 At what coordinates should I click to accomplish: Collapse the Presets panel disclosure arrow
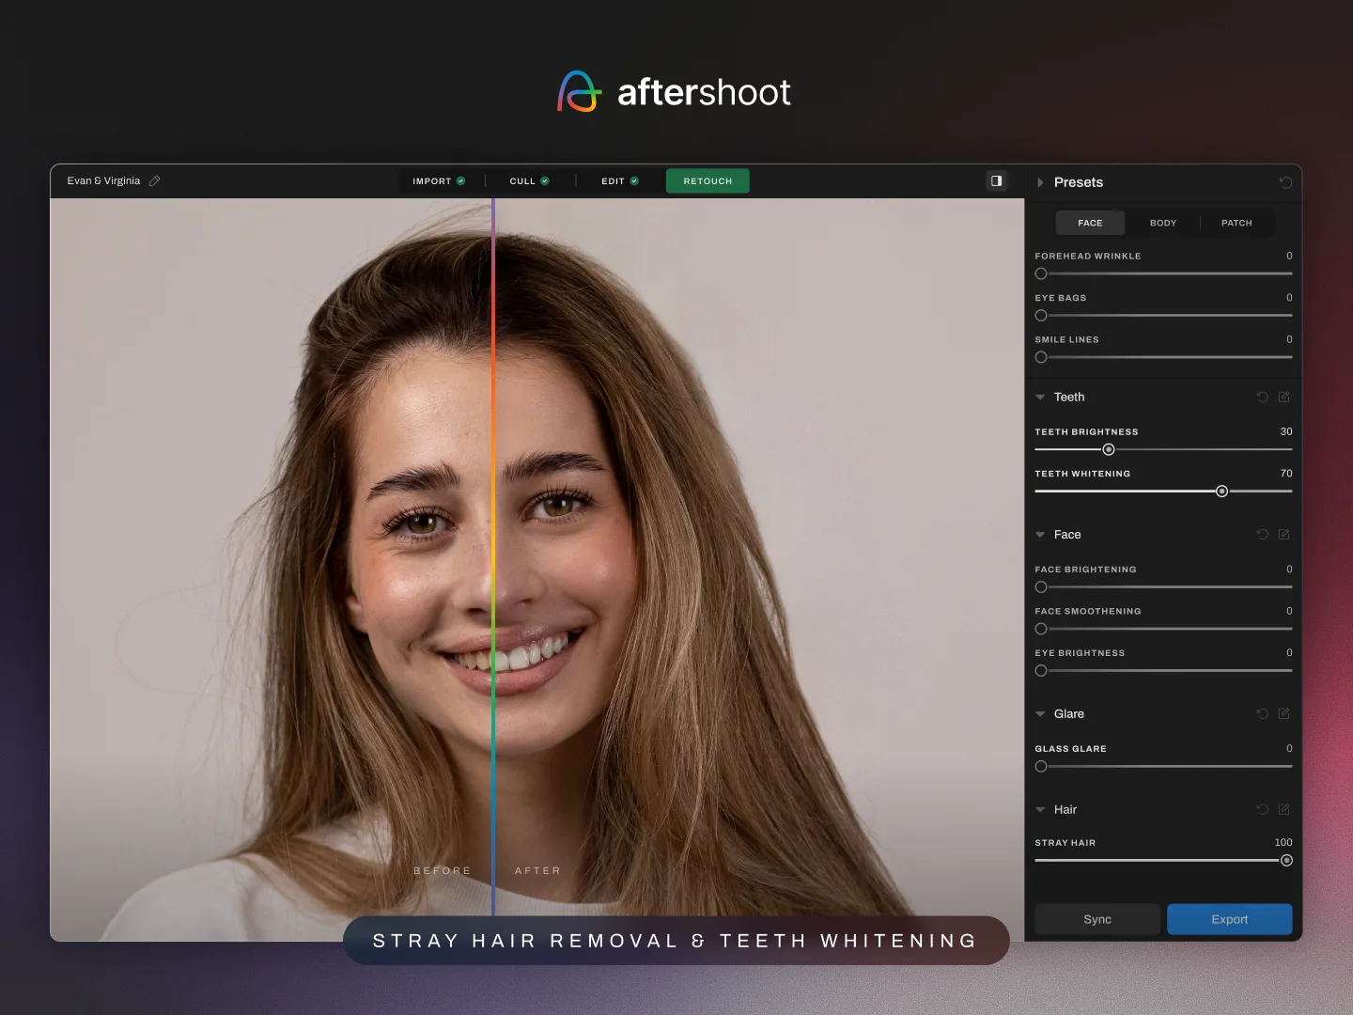tap(1041, 182)
